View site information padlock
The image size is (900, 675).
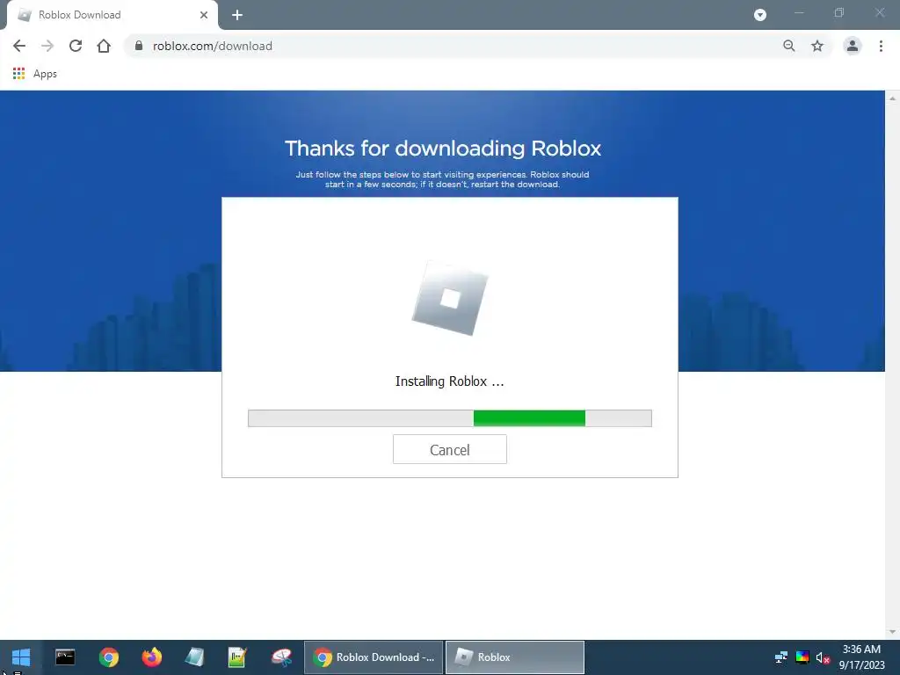pos(138,46)
